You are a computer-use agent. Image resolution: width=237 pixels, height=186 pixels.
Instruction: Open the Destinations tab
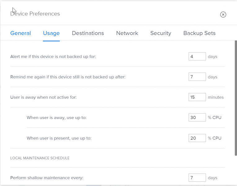pyautogui.click(x=88, y=33)
